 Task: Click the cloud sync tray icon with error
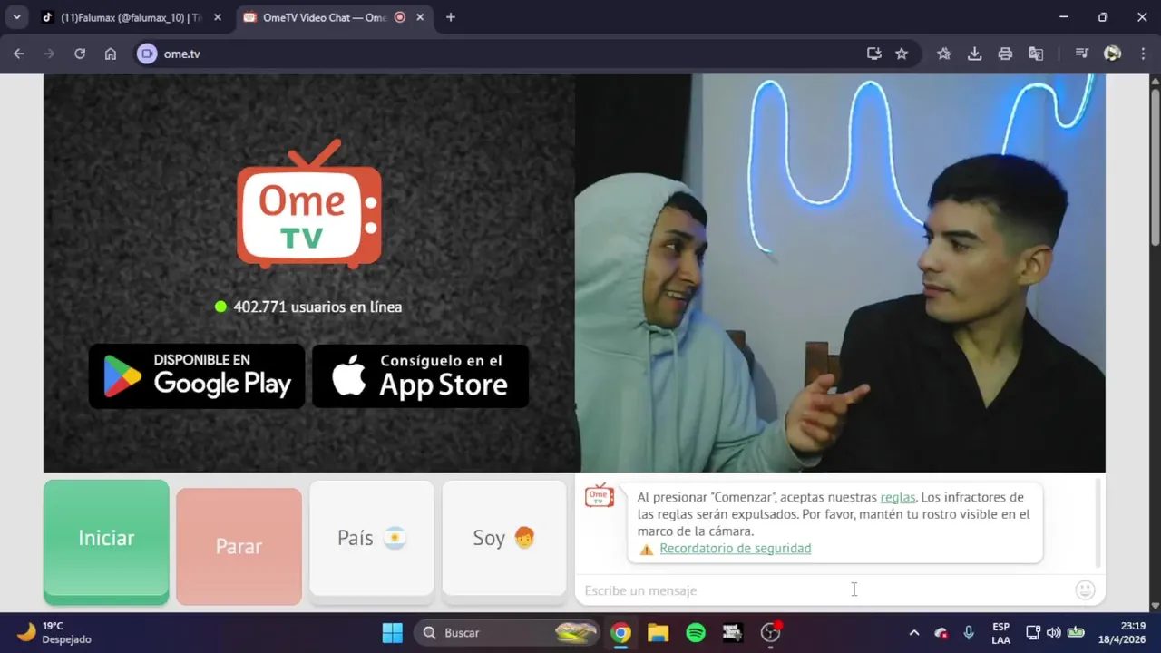click(941, 633)
